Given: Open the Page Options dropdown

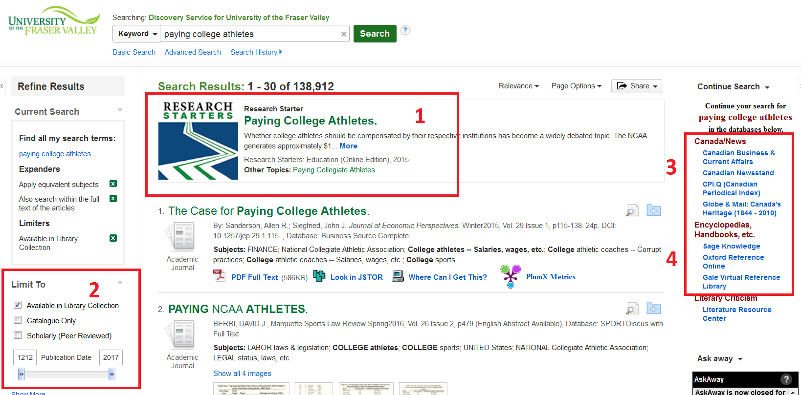Looking at the screenshot, I should pos(576,86).
